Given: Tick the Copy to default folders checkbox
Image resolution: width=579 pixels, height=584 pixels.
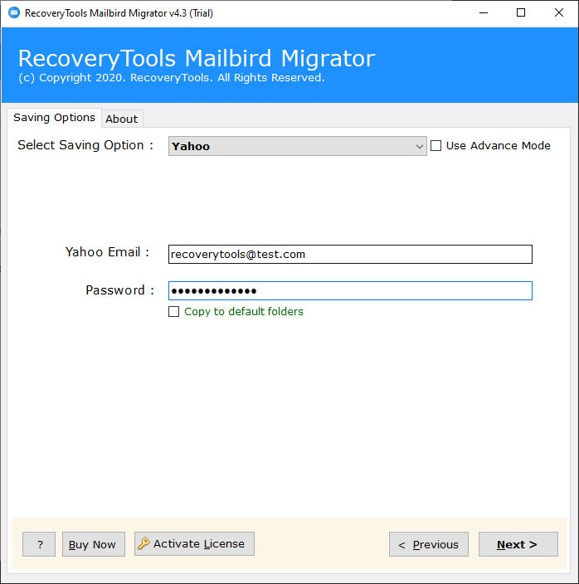Looking at the screenshot, I should (174, 311).
